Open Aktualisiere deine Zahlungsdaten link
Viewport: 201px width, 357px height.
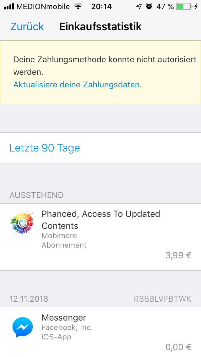pyautogui.click(x=78, y=85)
